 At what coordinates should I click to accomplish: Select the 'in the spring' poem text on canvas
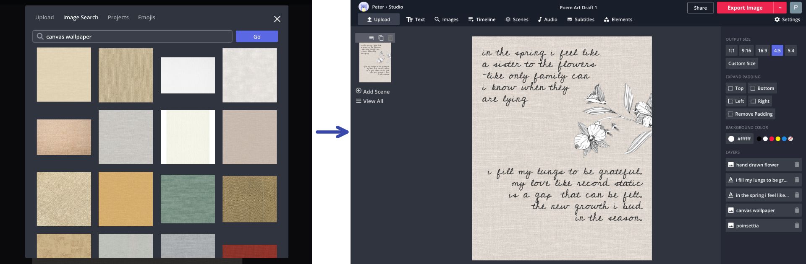point(541,76)
